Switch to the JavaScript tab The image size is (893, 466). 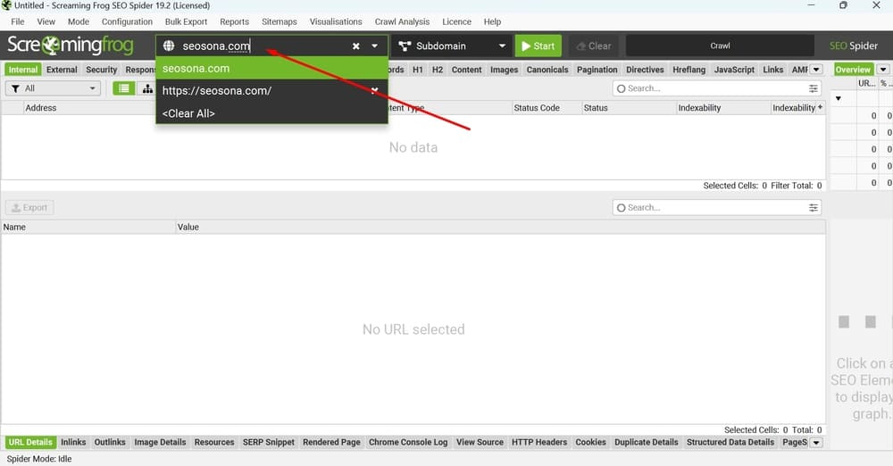click(x=734, y=70)
